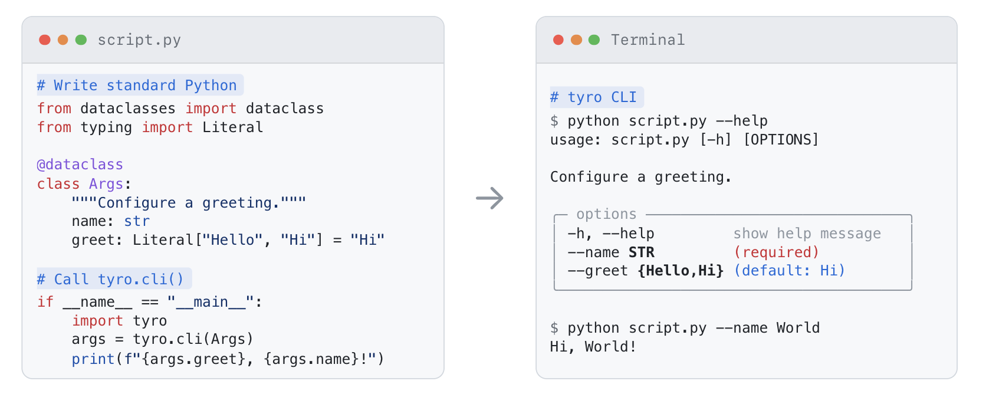Click the green dot in script.py window
Screen dimensions: 986x394
point(81,40)
